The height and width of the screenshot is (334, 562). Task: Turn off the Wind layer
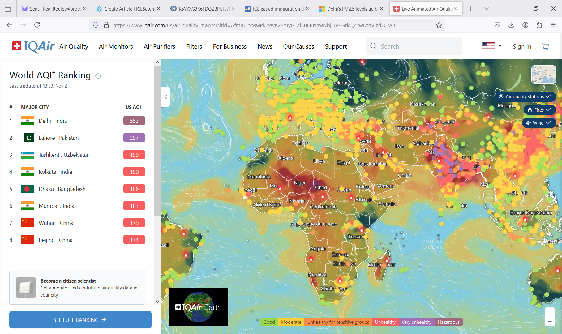[539, 123]
